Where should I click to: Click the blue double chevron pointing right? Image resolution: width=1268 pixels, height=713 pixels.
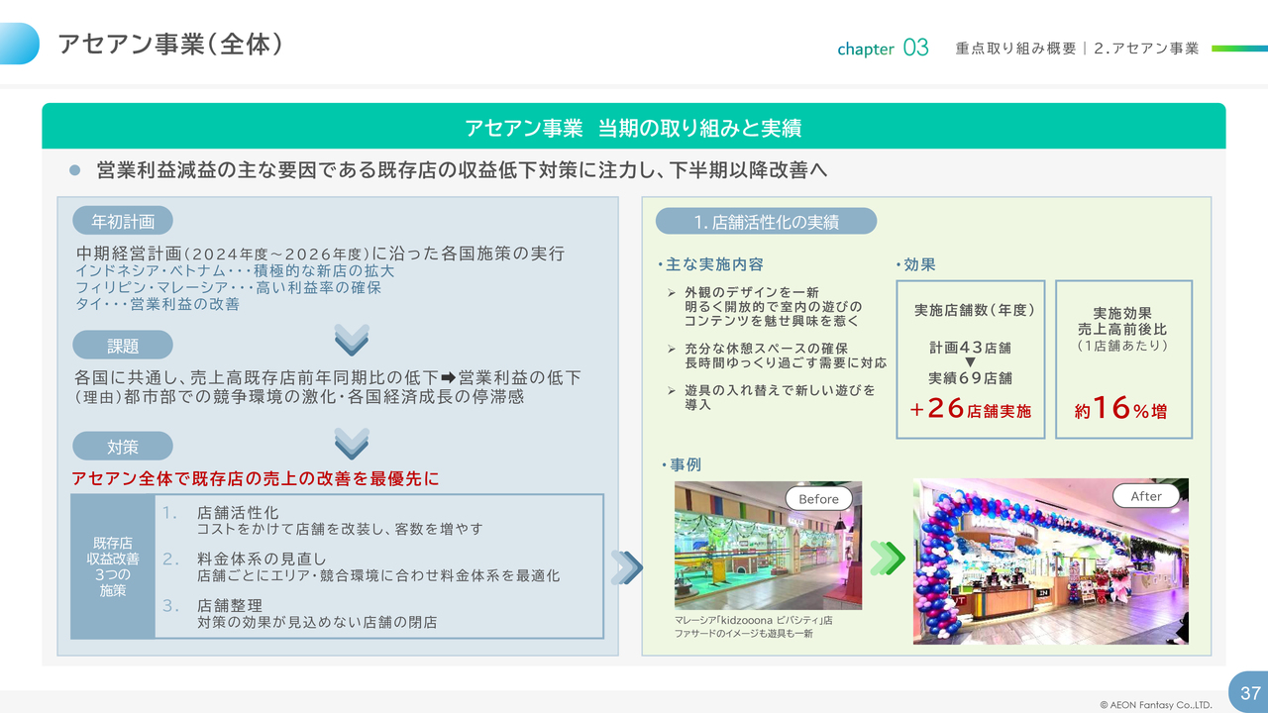(x=626, y=567)
